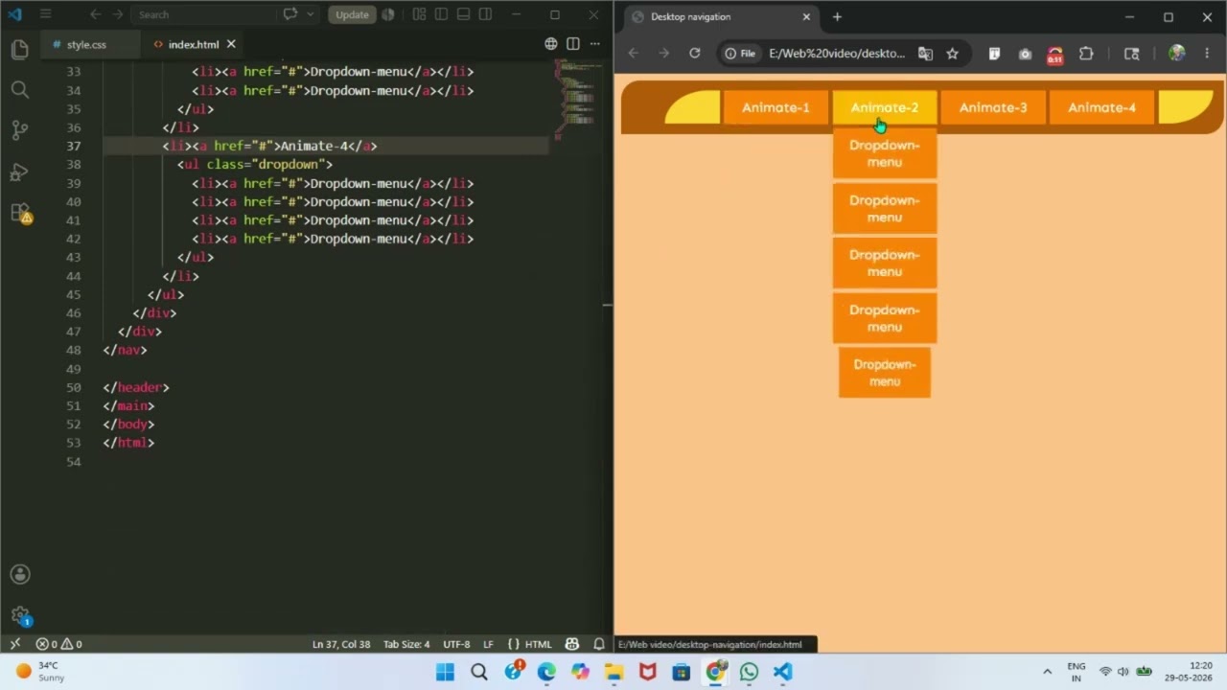1227x690 pixels.
Task: Go back in VS Code navigation history
Action: (x=95, y=14)
